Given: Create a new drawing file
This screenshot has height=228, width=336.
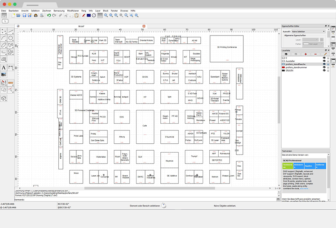Looking at the screenshot, I should [13, 15].
